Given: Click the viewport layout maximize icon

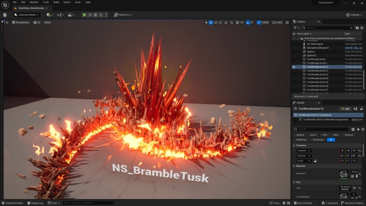Looking at the screenshot, I should coord(287,22).
